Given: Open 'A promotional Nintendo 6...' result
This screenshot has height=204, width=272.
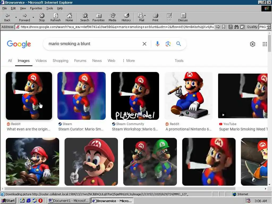Looking at the screenshot, I should pos(188,129).
